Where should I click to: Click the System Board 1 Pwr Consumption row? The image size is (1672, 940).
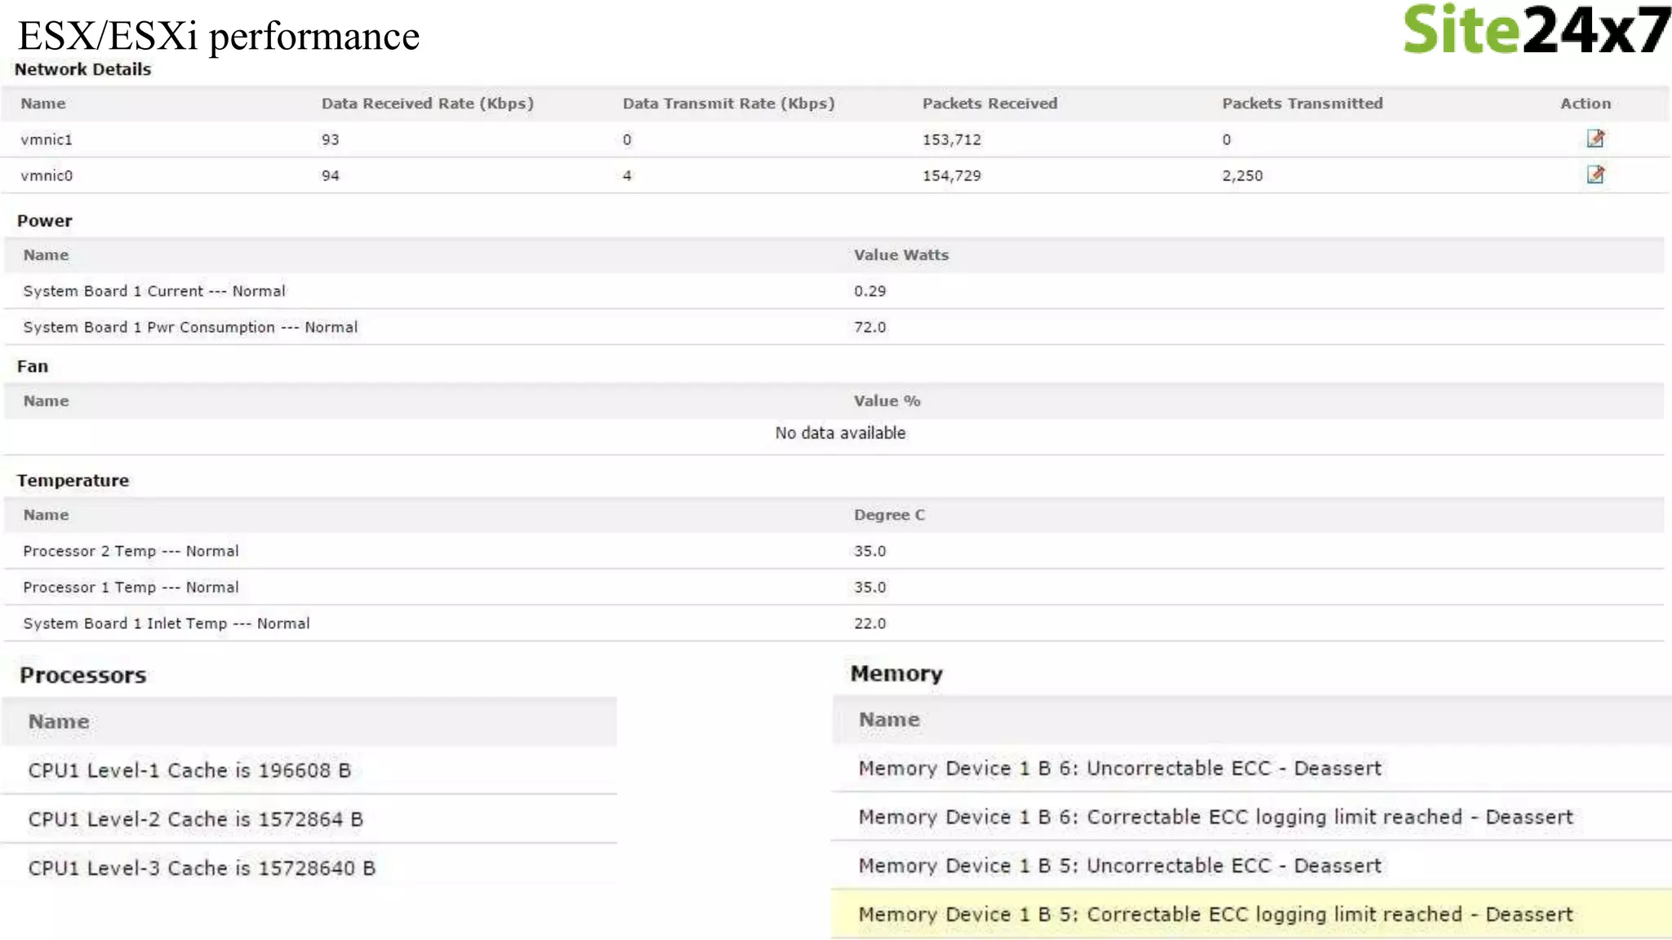[x=834, y=327]
